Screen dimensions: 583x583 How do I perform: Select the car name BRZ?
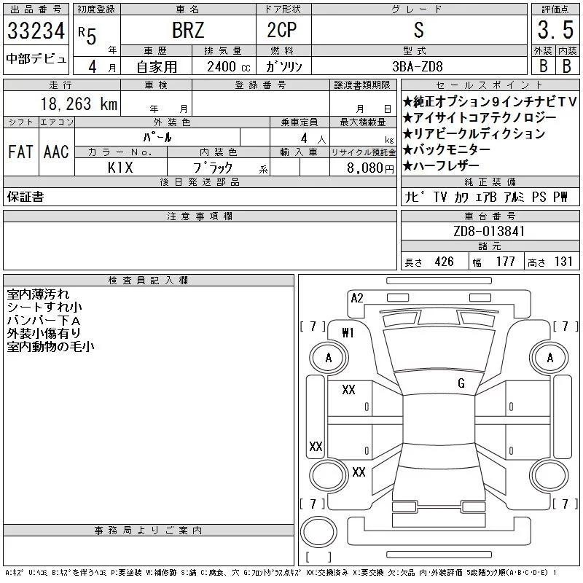coord(188,30)
